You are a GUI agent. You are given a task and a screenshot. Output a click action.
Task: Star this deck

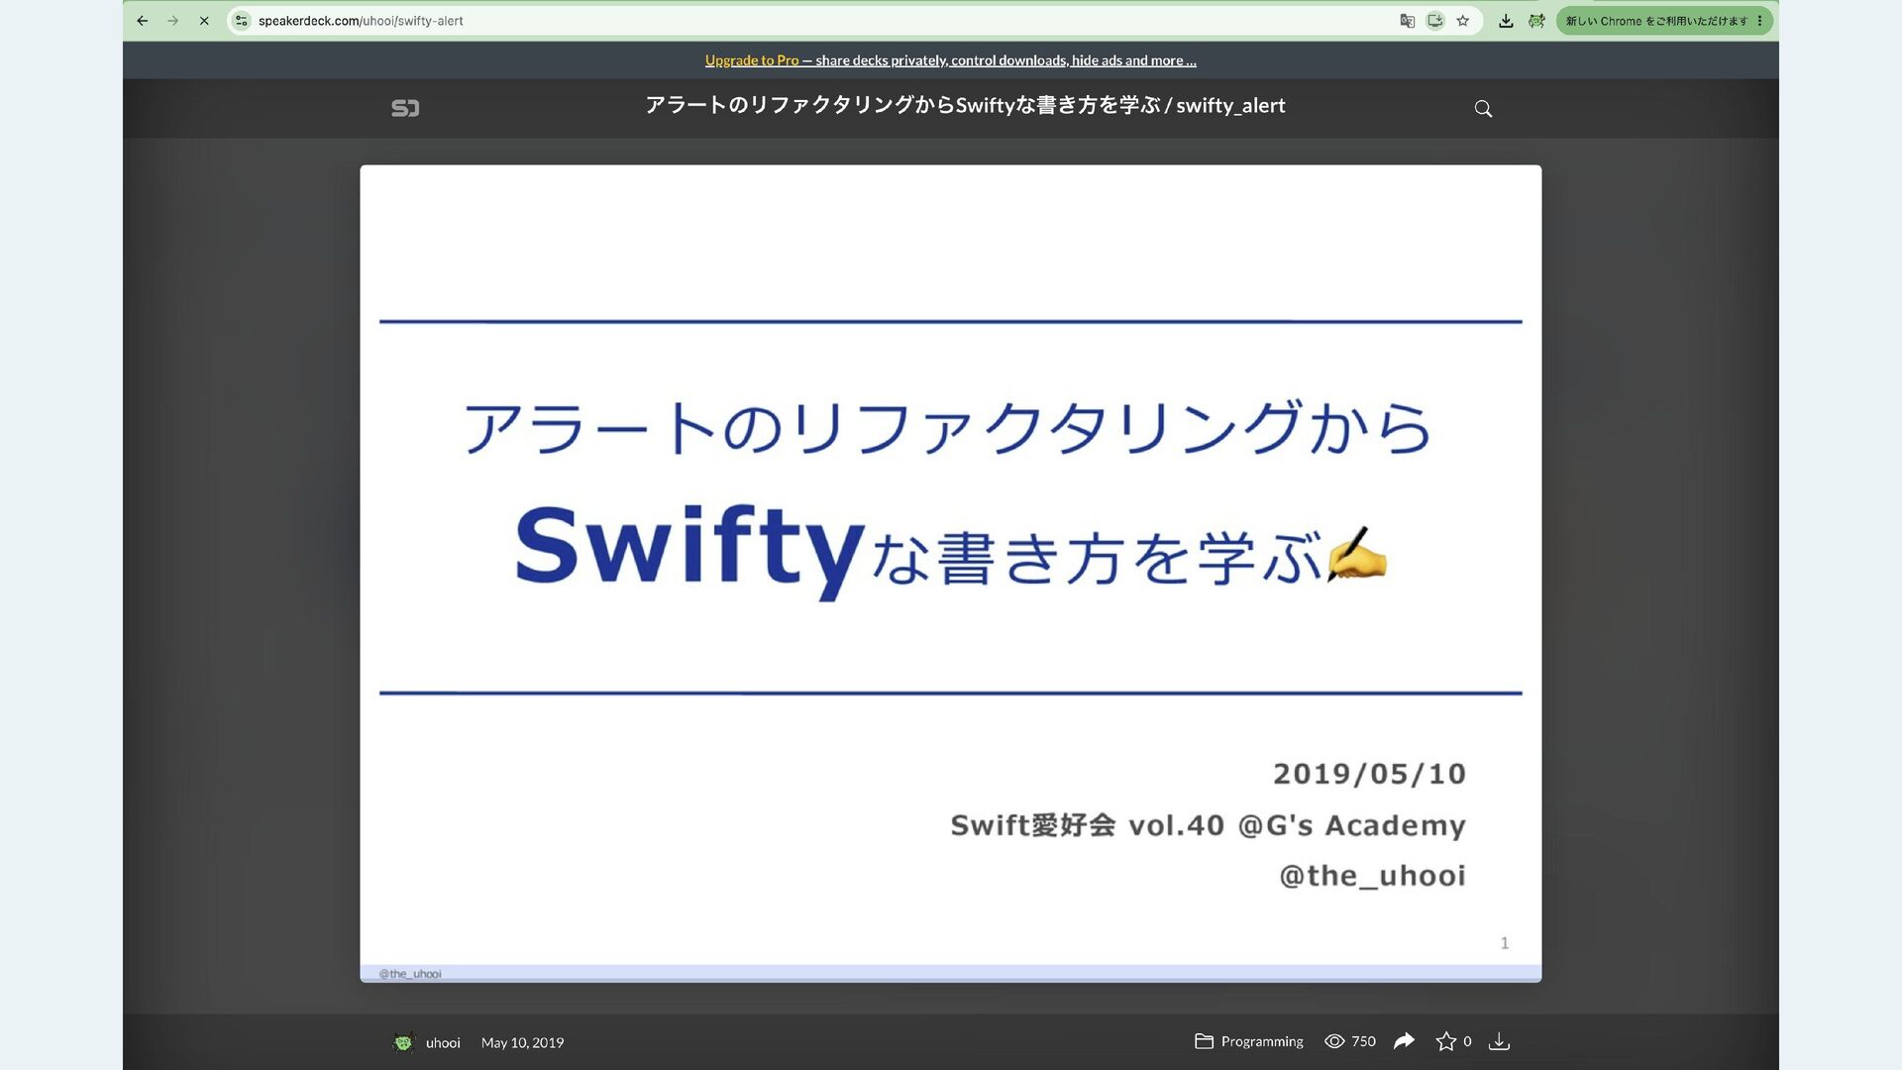coord(1446,1041)
